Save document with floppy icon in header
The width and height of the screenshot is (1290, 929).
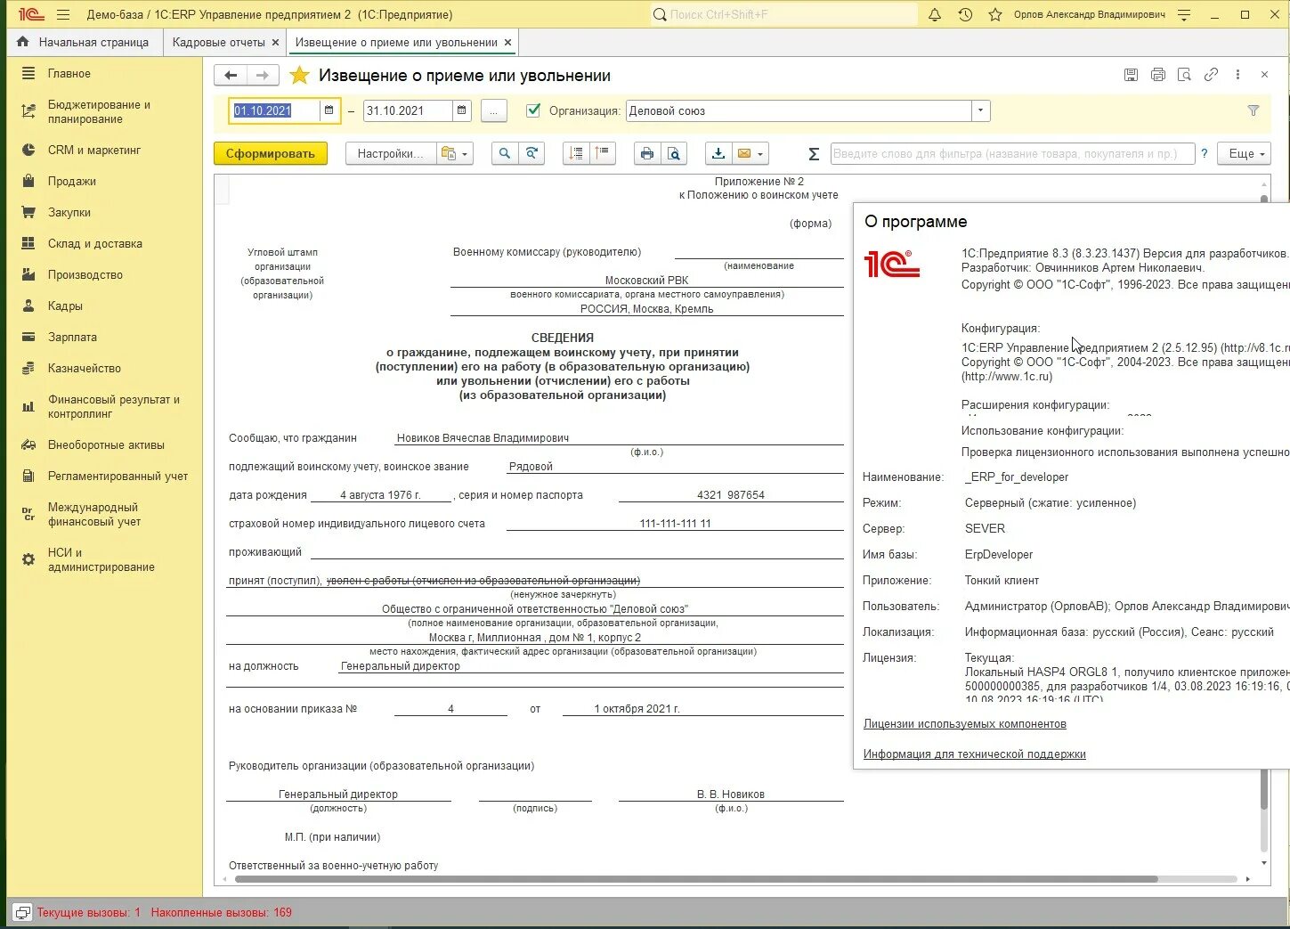click(x=1131, y=75)
